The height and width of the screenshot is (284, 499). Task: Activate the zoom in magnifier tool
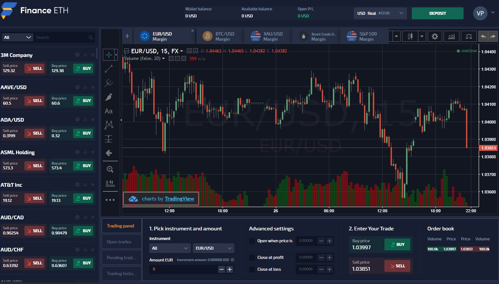[110, 169]
